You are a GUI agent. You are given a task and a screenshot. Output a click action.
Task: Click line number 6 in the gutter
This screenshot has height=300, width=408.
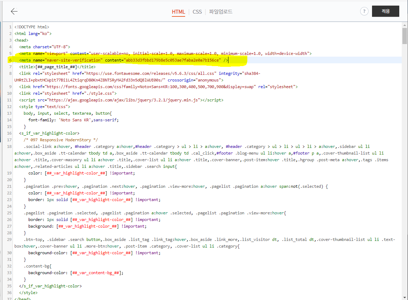10,60
